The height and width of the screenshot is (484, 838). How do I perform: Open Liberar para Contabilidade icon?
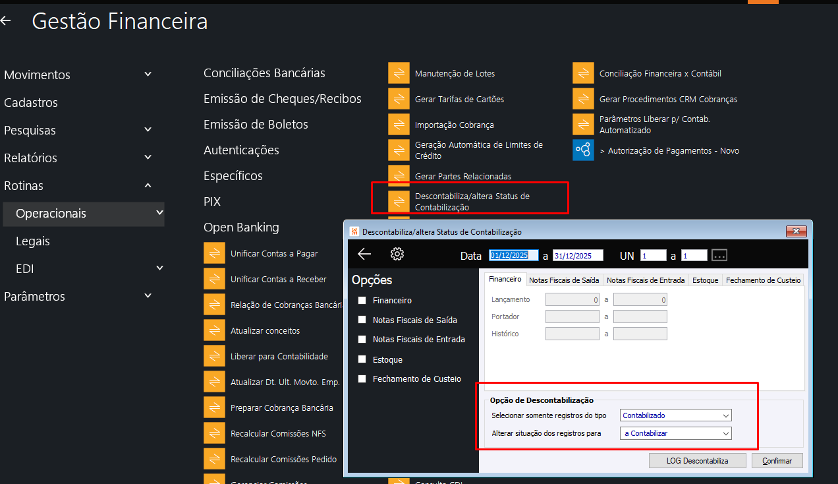[214, 356]
